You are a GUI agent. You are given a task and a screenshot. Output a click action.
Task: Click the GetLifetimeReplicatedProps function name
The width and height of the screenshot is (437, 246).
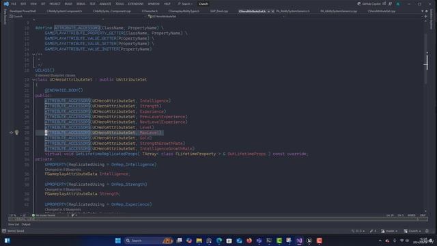pos(107,154)
